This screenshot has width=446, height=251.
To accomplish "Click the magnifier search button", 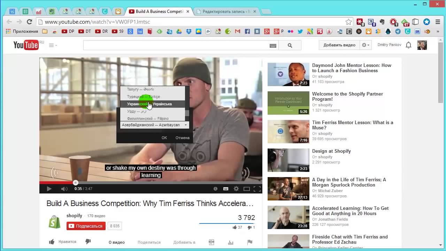I will 290,45.
